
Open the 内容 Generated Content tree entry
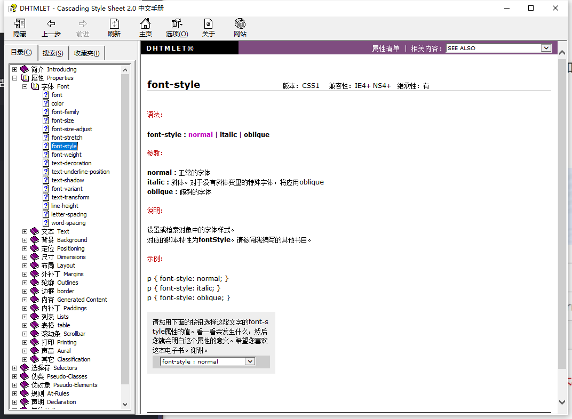coord(74,300)
